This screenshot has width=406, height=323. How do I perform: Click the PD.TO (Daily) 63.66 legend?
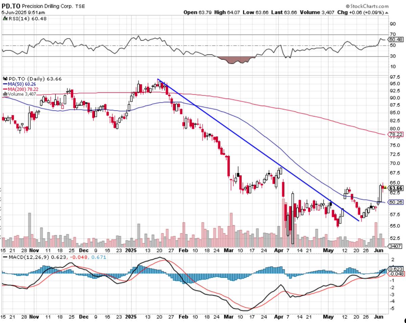coord(32,79)
